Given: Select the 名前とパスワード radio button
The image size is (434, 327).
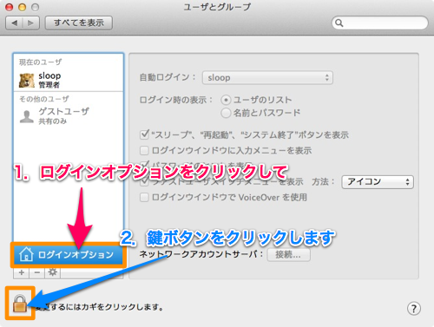Looking at the screenshot, I should (x=226, y=113).
